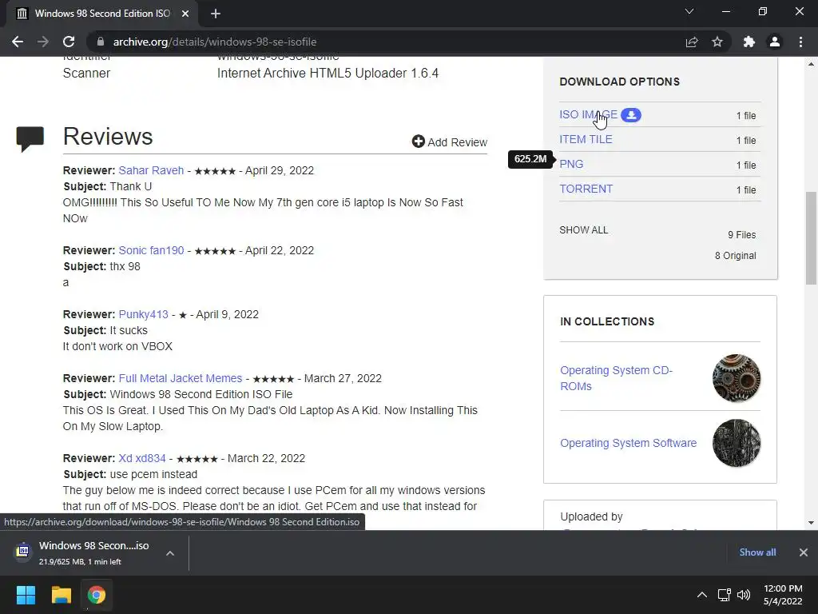Click the address bar URL
Viewport: 818px width, 614px height.
pyautogui.click(x=215, y=42)
